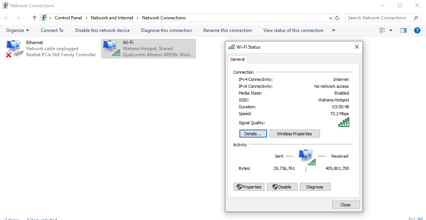Close the Wi-Fi Status dialog

pos(345,205)
